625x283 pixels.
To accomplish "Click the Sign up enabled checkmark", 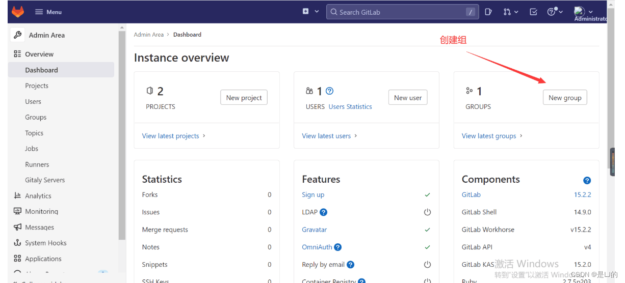I will coord(427,195).
